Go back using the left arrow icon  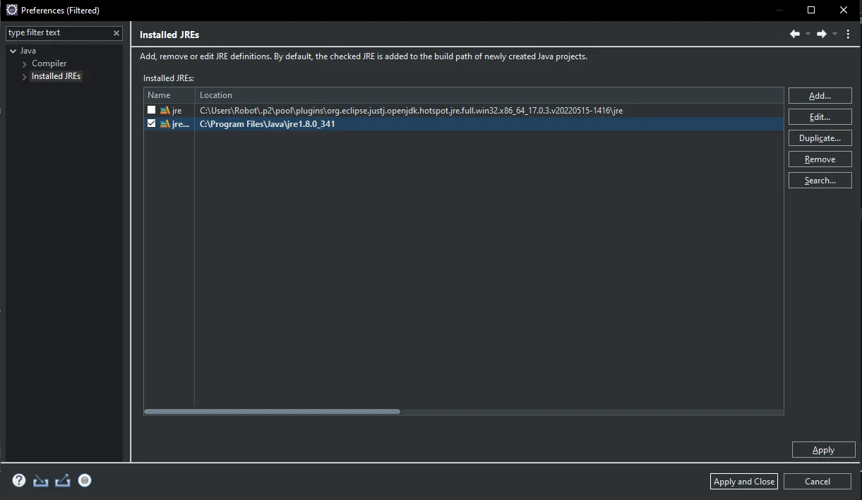(795, 34)
